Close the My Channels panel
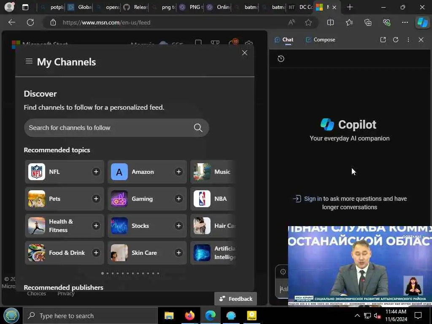Image resolution: width=432 pixels, height=324 pixels. click(x=244, y=53)
